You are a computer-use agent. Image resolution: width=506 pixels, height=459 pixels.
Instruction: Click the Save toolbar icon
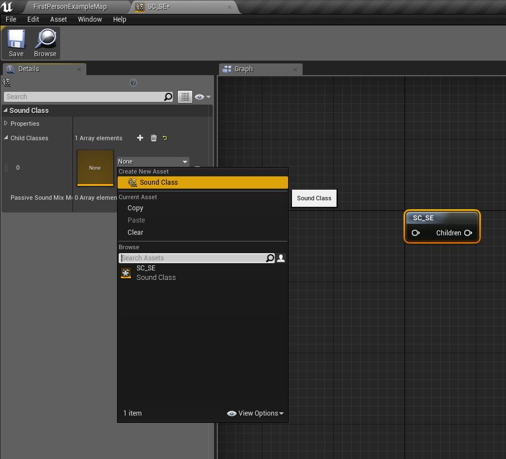click(x=16, y=39)
